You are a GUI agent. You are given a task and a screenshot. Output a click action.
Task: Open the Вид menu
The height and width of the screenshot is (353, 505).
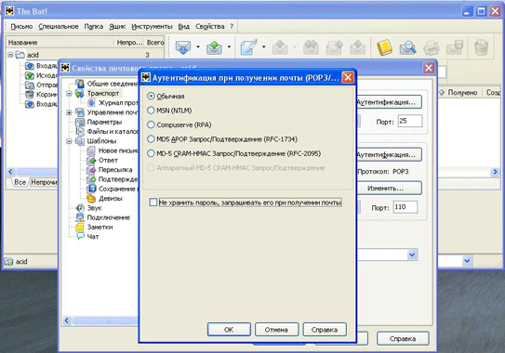(183, 27)
